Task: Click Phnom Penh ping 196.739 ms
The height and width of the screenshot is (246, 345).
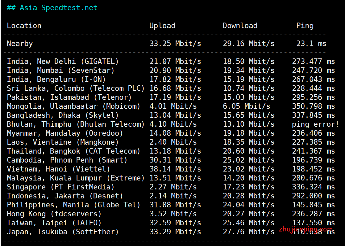Action: 314,160
